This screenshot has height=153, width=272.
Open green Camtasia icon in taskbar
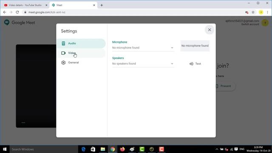tap(142, 149)
